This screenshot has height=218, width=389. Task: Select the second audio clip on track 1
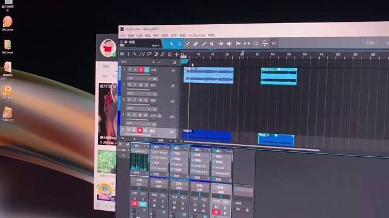[x=279, y=76]
